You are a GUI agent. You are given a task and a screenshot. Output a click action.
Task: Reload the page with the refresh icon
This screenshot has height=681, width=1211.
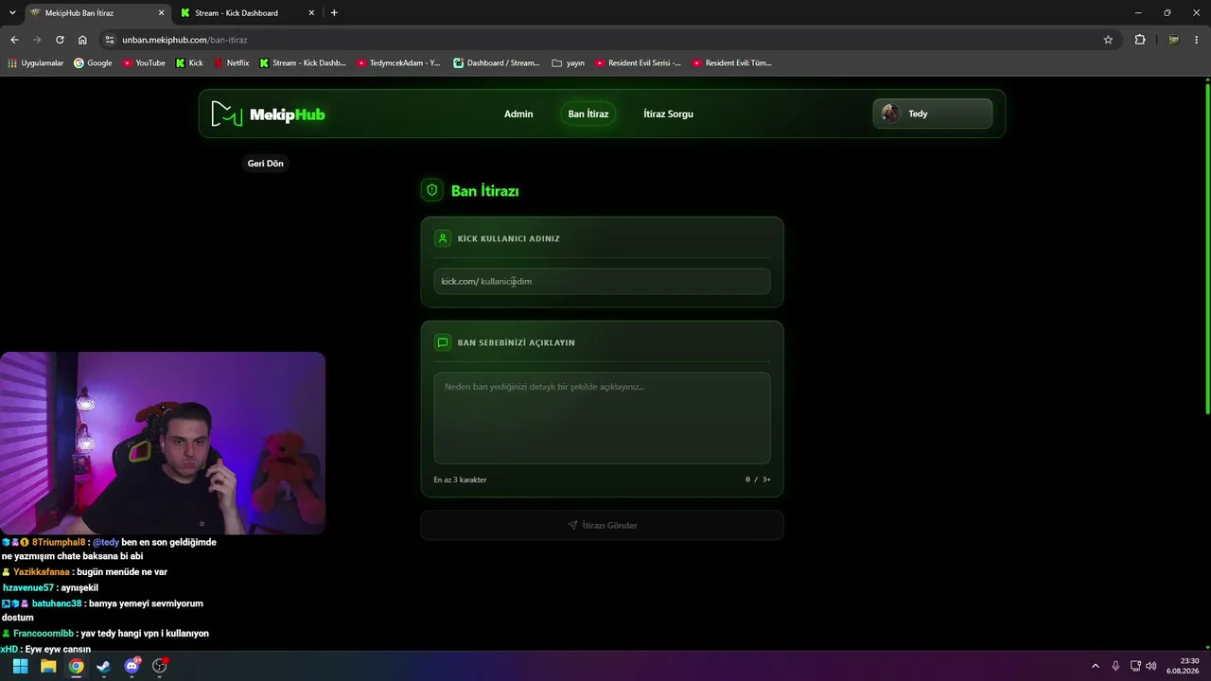[x=60, y=40]
